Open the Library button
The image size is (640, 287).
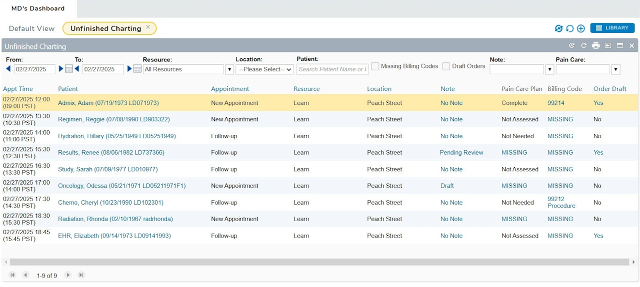[x=612, y=28]
